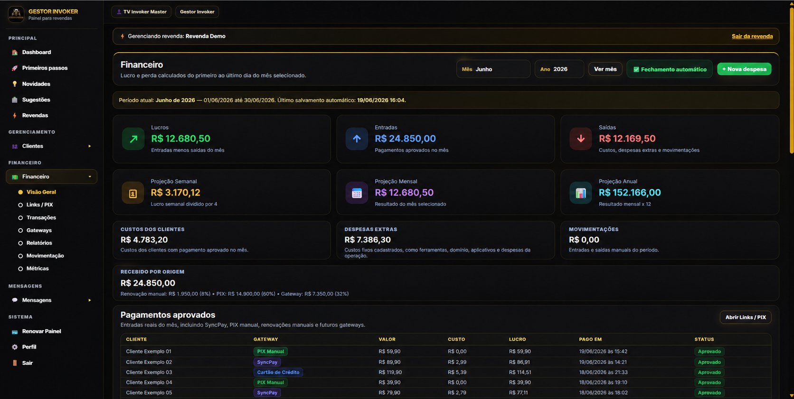
Task: Click the green arrow Lucros icon
Action: 133,139
